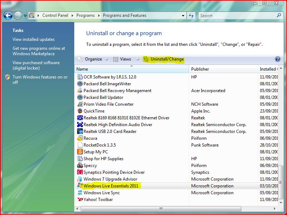
Task: Click the horizontal scrollbar thumb
Action: (x=161, y=209)
